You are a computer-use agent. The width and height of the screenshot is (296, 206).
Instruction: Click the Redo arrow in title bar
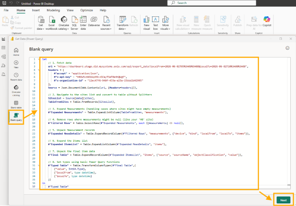[x=18, y=3]
